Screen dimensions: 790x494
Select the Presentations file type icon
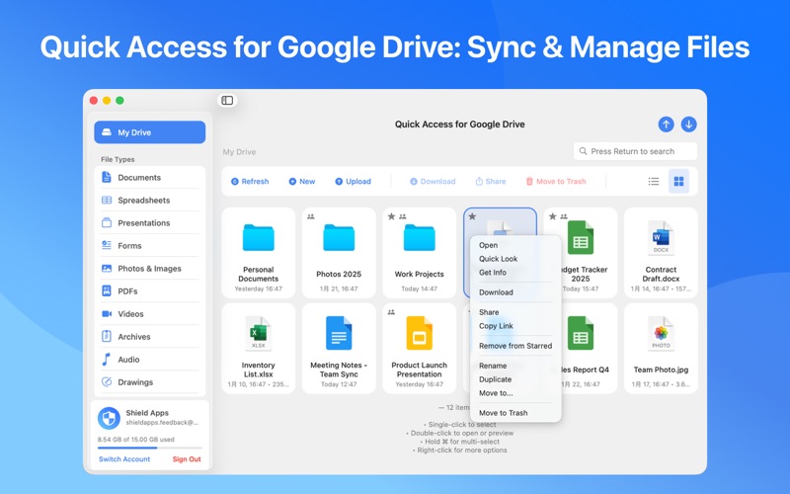(x=107, y=223)
